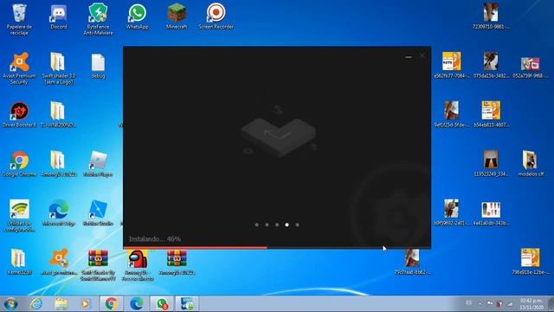Select the Swift Shader WinRAR archive

click(x=98, y=264)
